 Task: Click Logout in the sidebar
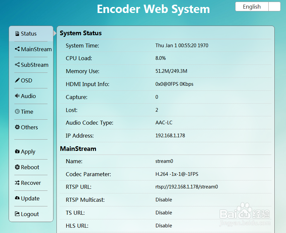click(31, 214)
